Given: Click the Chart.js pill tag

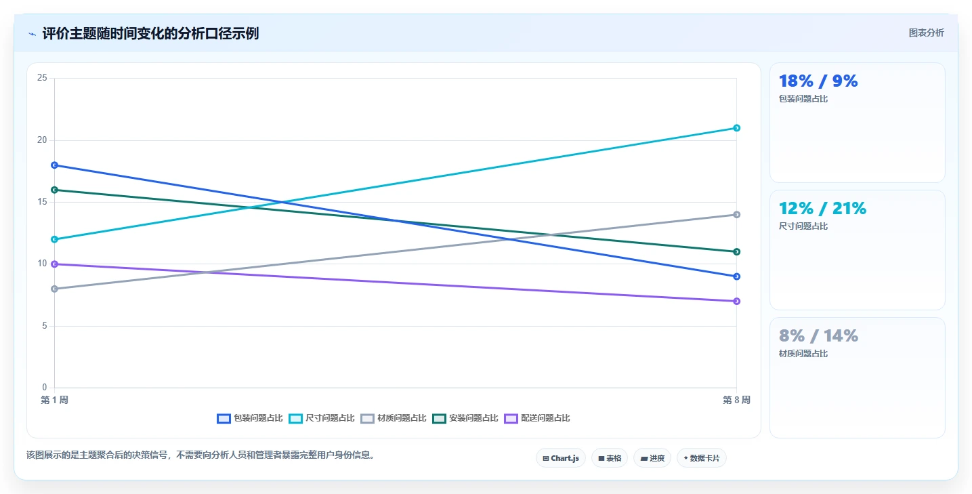Looking at the screenshot, I should 561,458.
